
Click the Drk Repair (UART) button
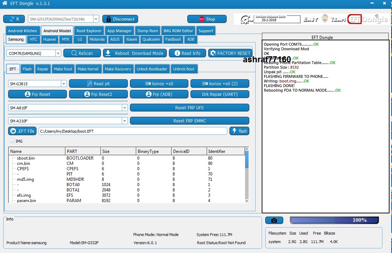pos(220,94)
